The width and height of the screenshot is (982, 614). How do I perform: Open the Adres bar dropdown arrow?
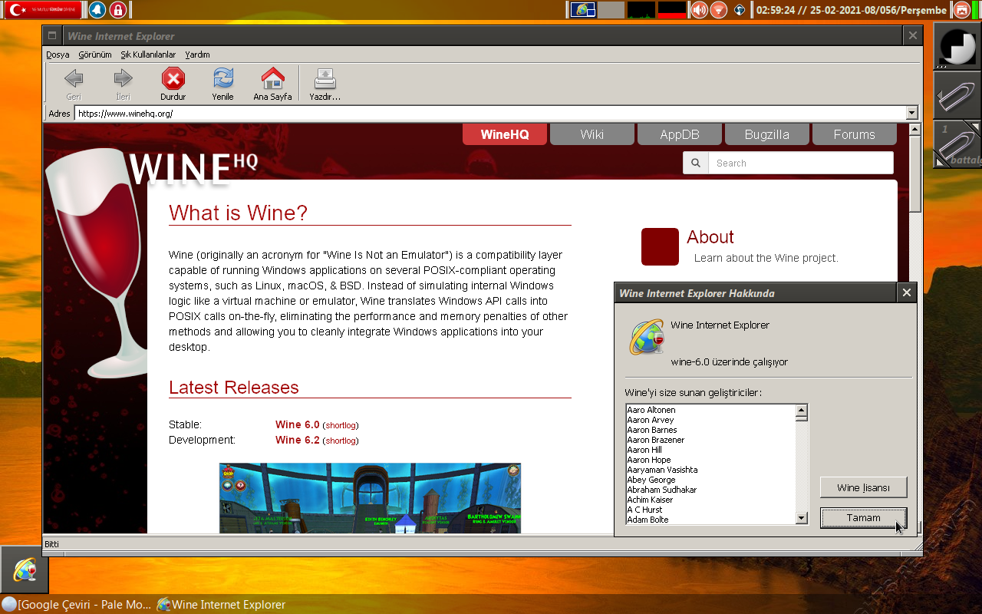point(911,113)
